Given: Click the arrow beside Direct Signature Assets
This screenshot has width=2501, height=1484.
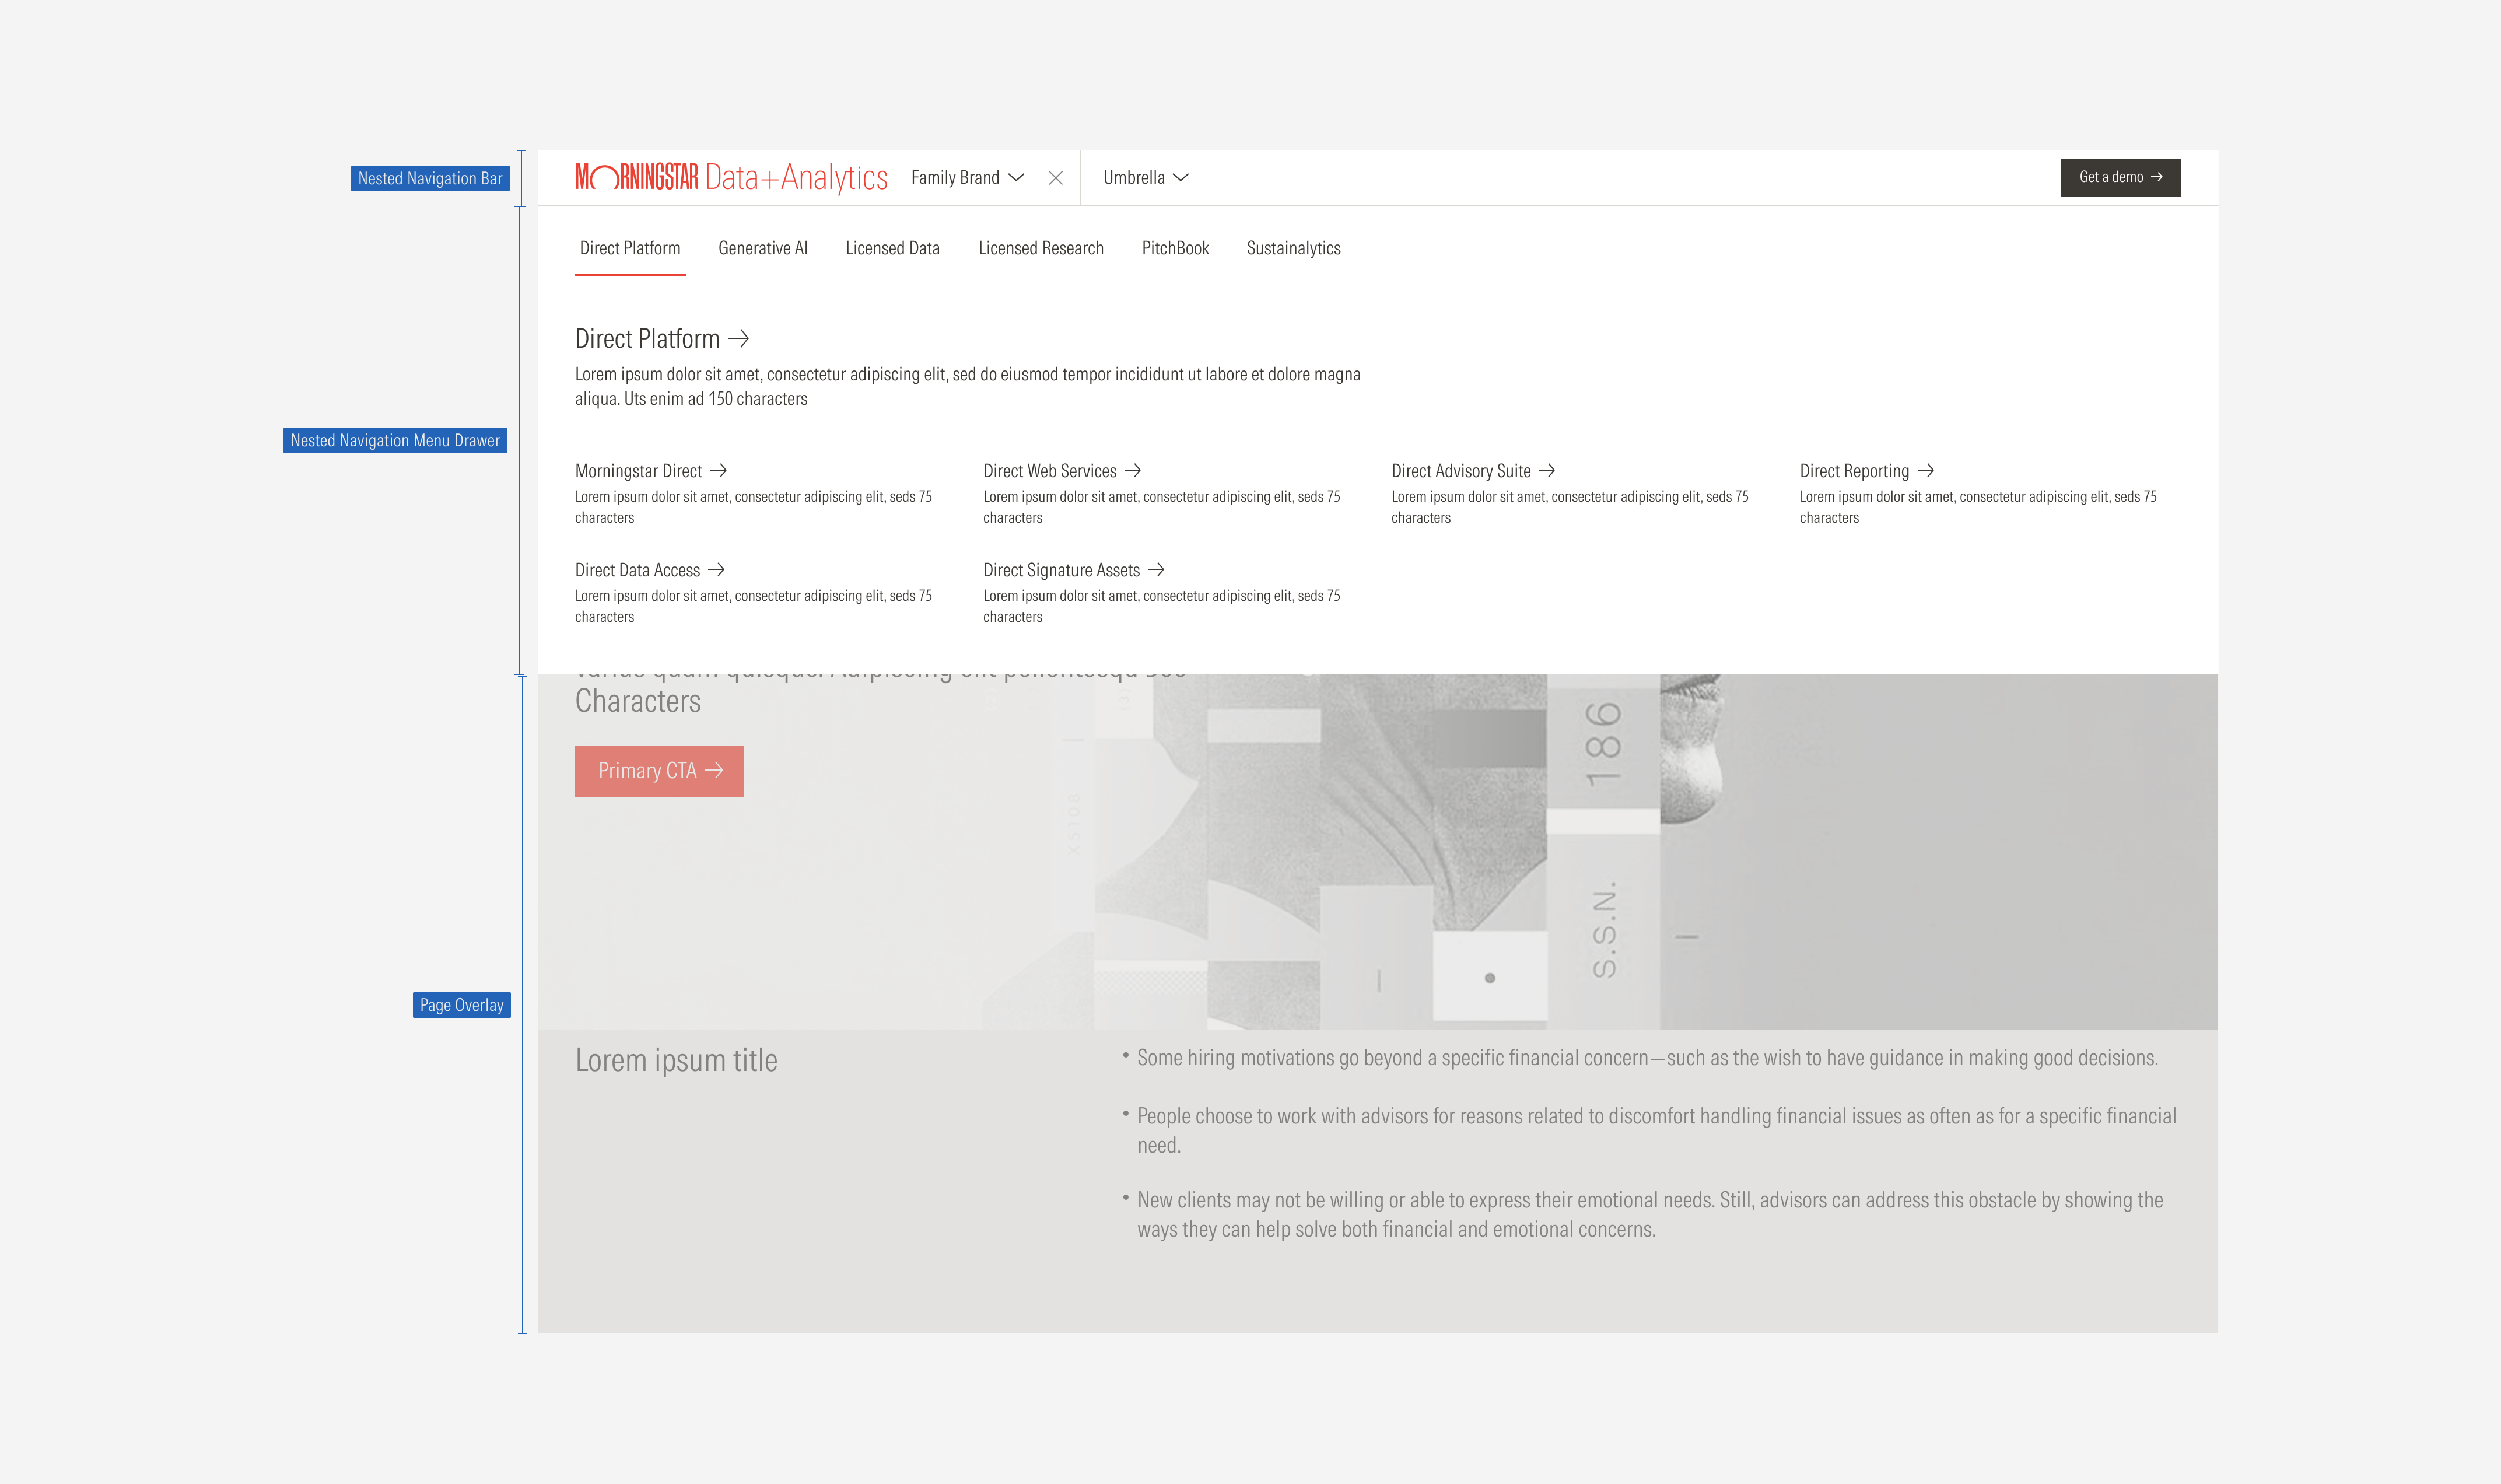Looking at the screenshot, I should coord(1157,570).
